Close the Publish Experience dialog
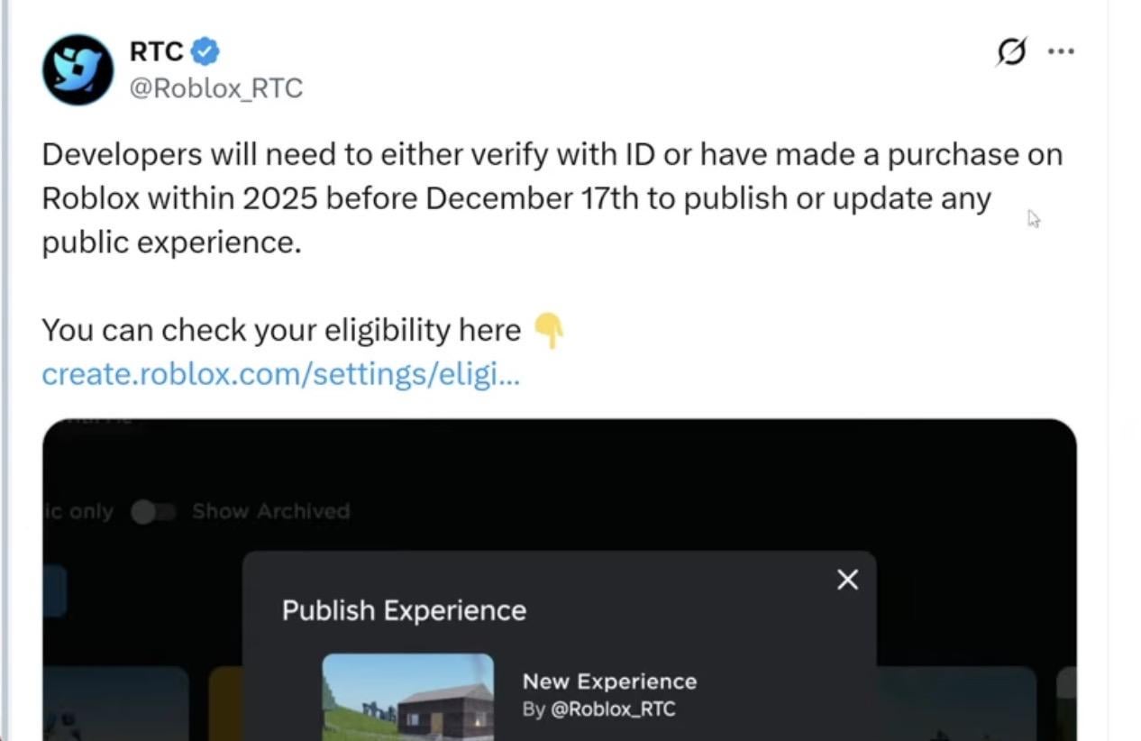The height and width of the screenshot is (741, 1141). pos(847,580)
